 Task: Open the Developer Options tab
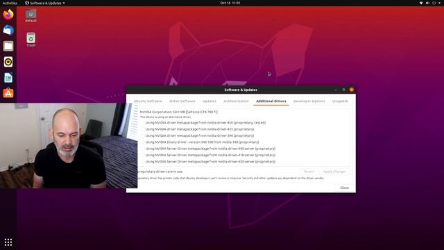[x=309, y=101]
